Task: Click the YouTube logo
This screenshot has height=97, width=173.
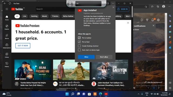Action: pos(17,9)
